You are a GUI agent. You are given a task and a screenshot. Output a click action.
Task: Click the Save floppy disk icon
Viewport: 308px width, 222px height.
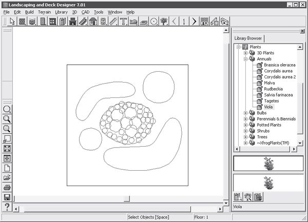pos(8,197)
